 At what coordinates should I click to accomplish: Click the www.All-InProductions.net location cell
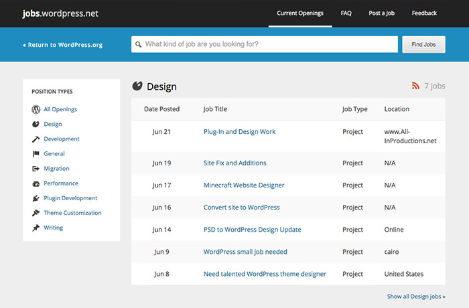point(410,137)
